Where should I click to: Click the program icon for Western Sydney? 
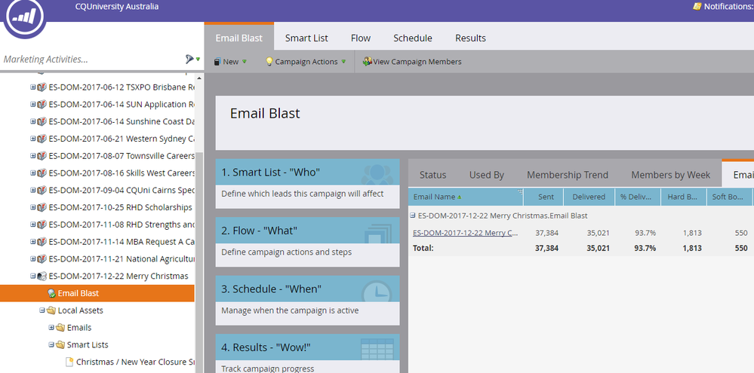(42, 139)
